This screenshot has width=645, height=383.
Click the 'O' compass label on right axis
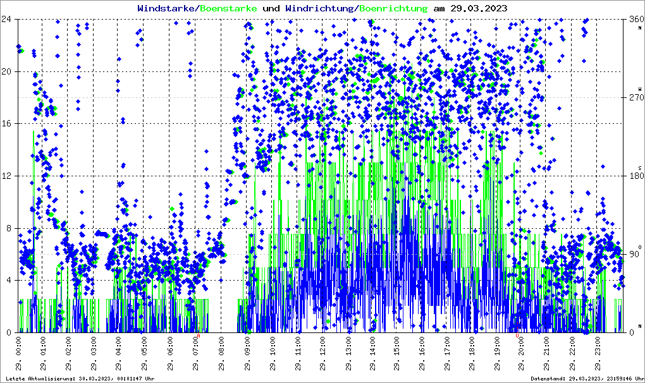(x=640, y=247)
